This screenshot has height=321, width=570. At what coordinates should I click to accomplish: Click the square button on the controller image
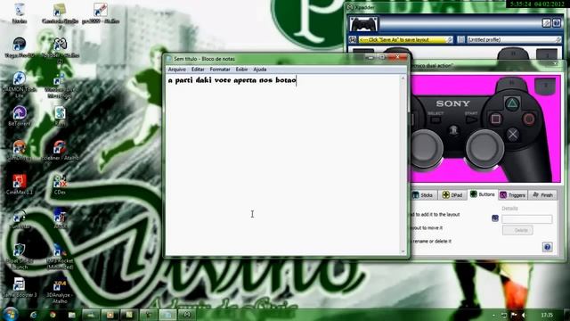coord(495,119)
